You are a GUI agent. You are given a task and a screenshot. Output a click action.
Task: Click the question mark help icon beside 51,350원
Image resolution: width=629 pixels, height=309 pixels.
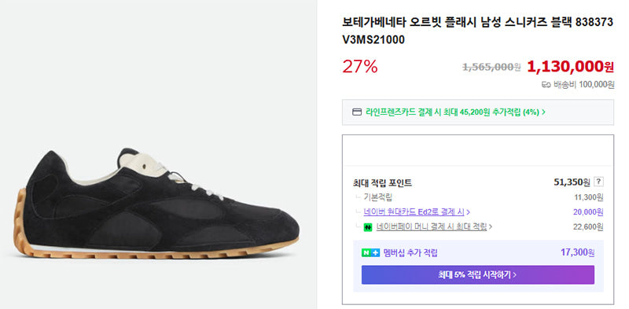pos(598,182)
